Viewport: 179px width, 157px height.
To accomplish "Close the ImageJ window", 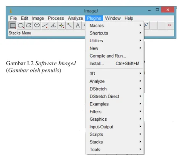I will [168, 10].
